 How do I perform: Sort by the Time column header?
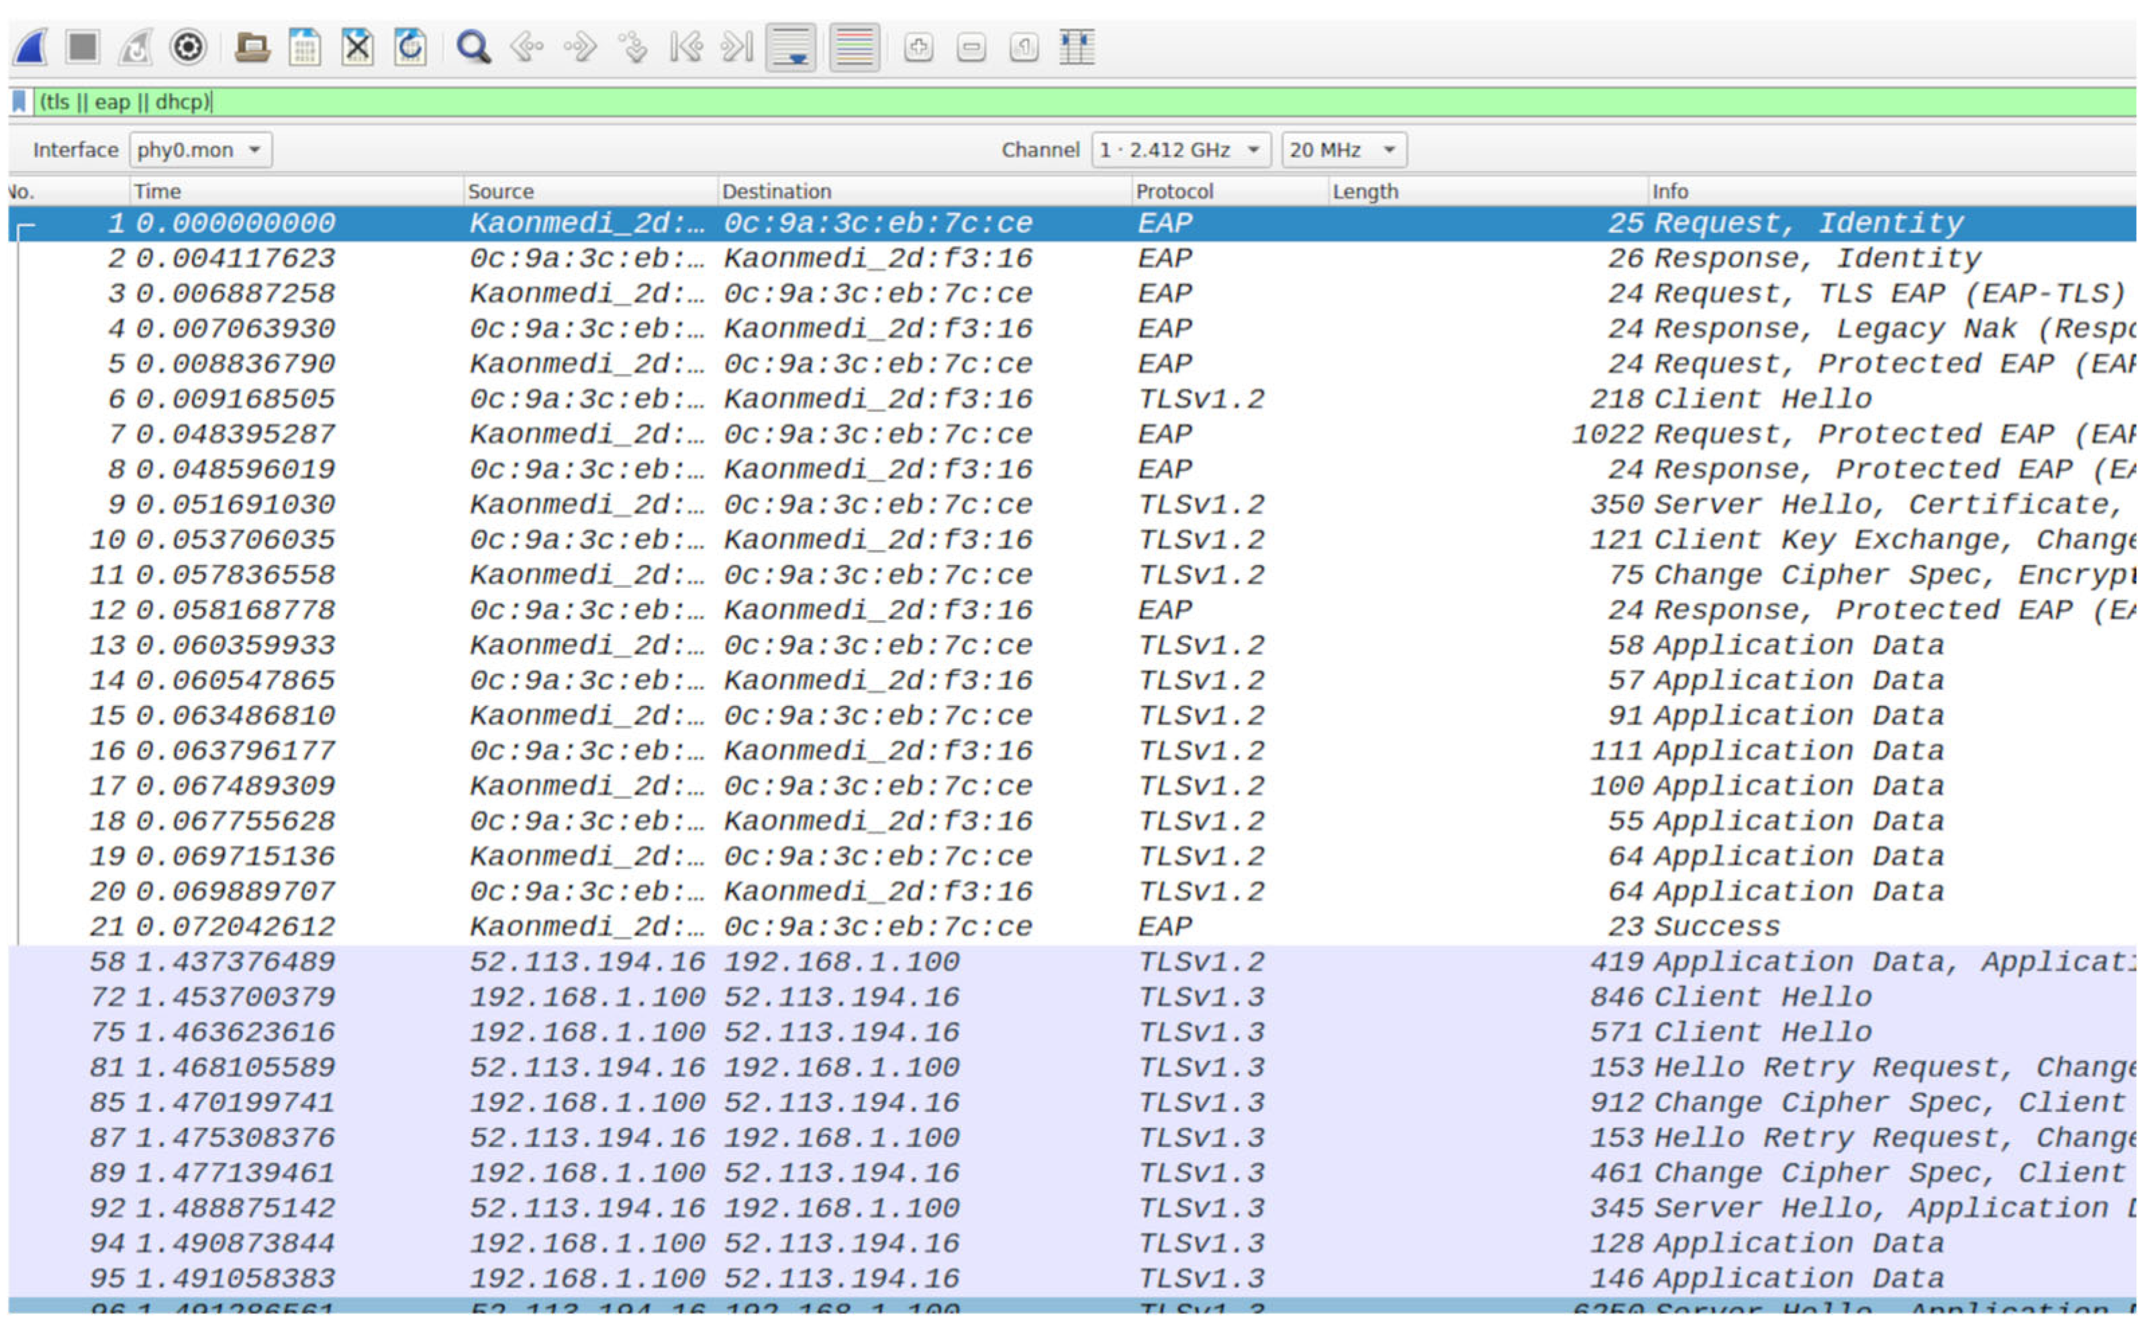157,191
